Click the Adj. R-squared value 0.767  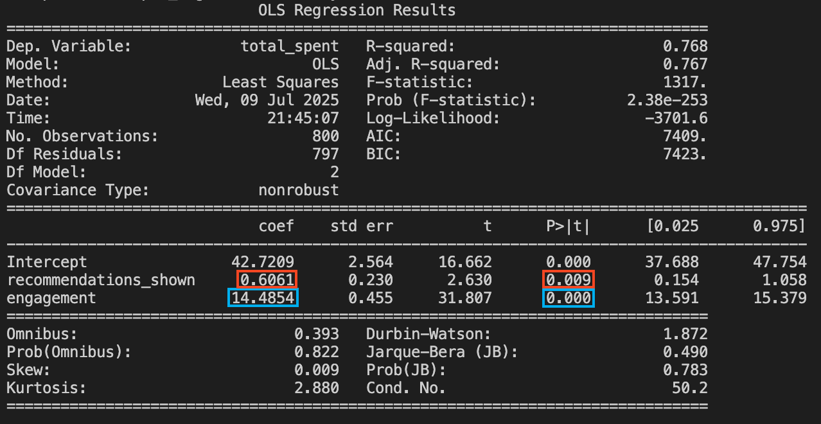coord(685,64)
